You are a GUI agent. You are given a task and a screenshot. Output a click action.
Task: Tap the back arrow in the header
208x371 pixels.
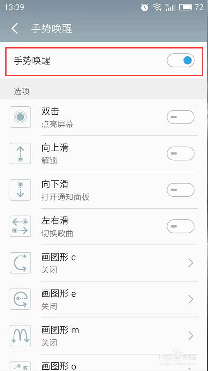[x=15, y=29]
